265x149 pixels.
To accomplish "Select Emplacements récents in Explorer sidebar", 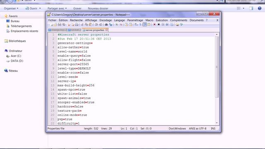I will point(24,31).
